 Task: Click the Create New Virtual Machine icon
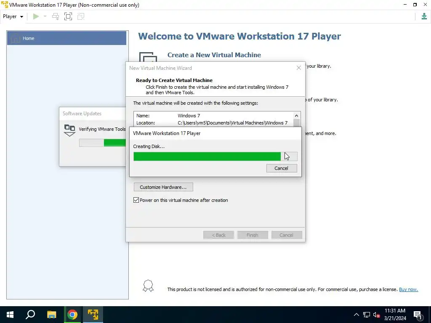[x=148, y=57]
